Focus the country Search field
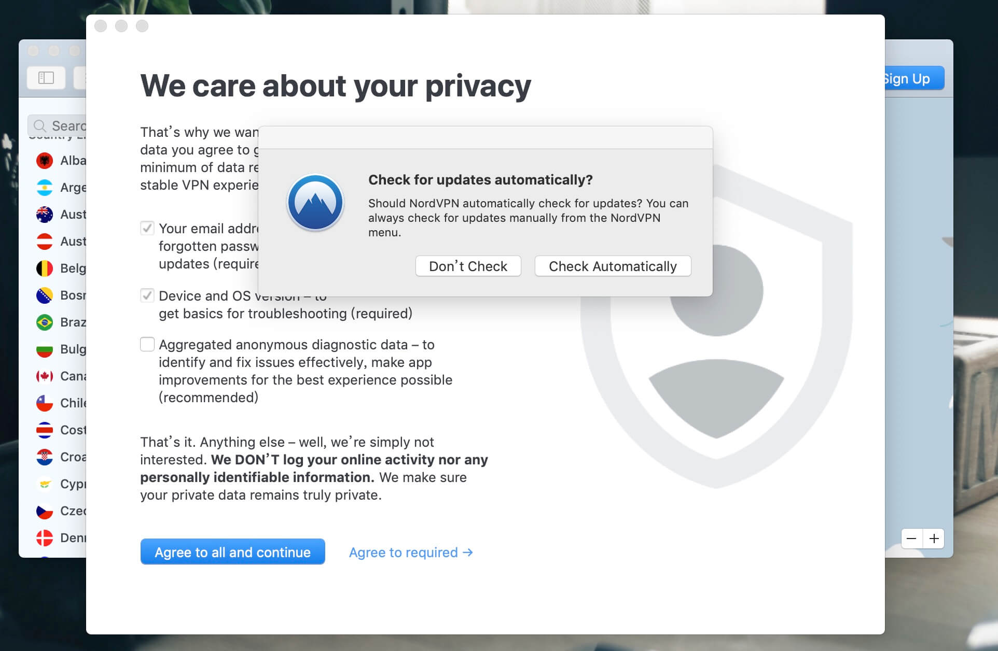Image resolution: width=998 pixels, height=651 pixels. coord(57,126)
